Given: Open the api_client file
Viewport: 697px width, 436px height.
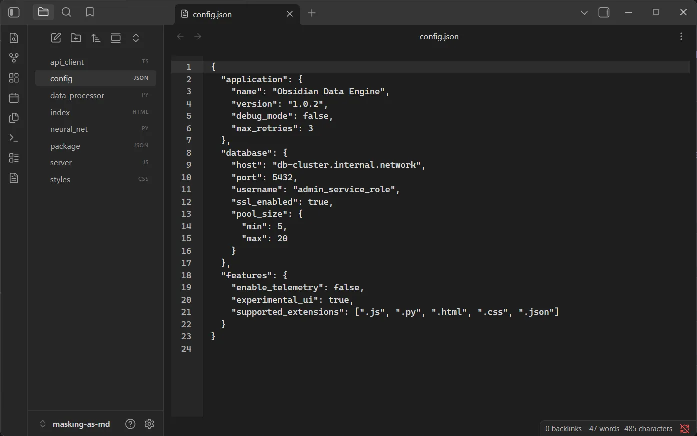Looking at the screenshot, I should tap(95, 62).
